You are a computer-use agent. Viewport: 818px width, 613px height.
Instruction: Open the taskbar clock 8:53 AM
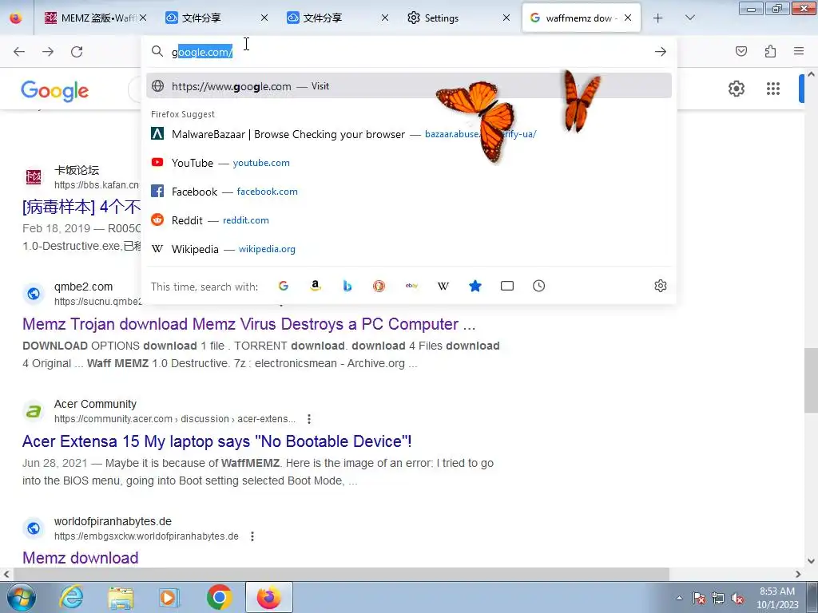(x=777, y=598)
